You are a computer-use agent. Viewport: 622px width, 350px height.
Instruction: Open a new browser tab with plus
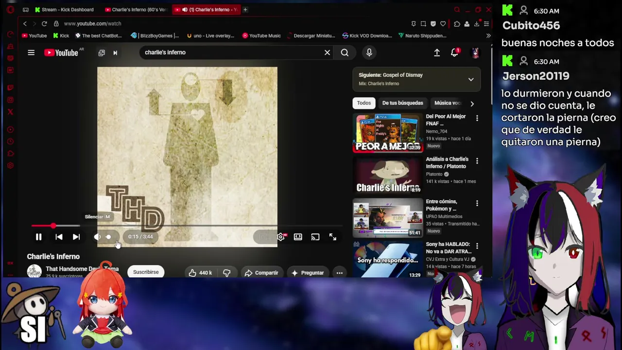coord(245,10)
